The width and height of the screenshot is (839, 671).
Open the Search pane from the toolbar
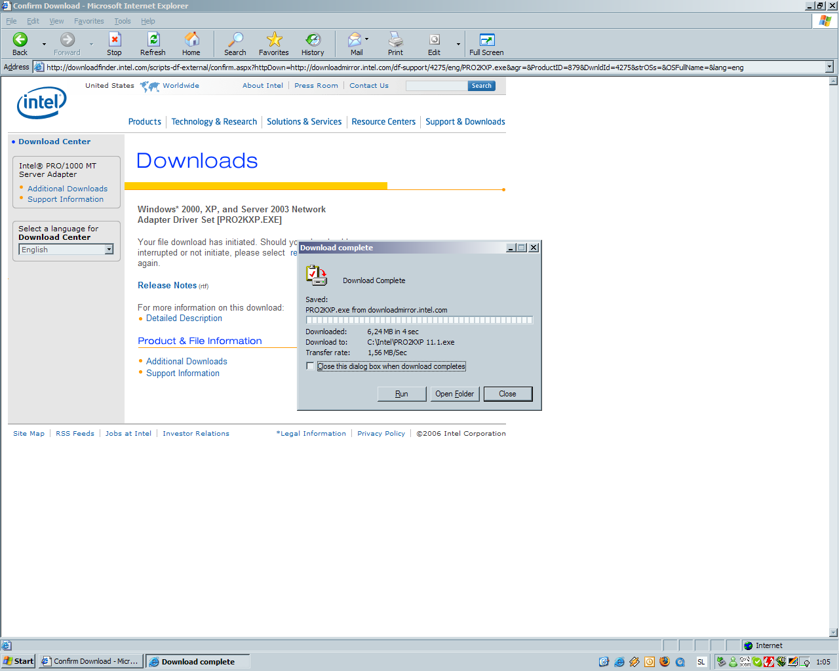tap(235, 44)
